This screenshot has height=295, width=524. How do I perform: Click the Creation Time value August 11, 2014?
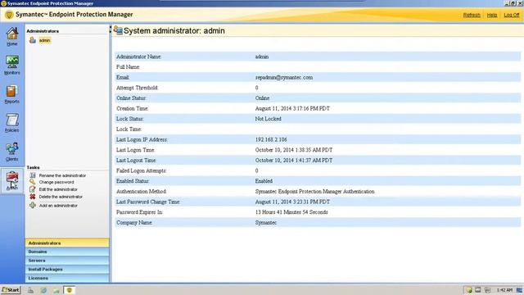point(292,108)
